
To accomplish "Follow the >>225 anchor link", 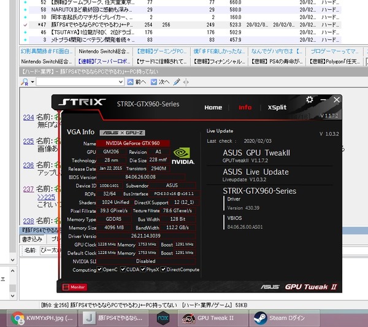I will pos(46,197).
